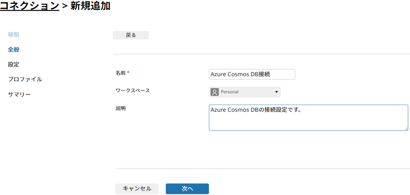This screenshot has width=410, height=195.
Task: Click the red required asterisk beside 名前
Action: [x=128, y=73]
